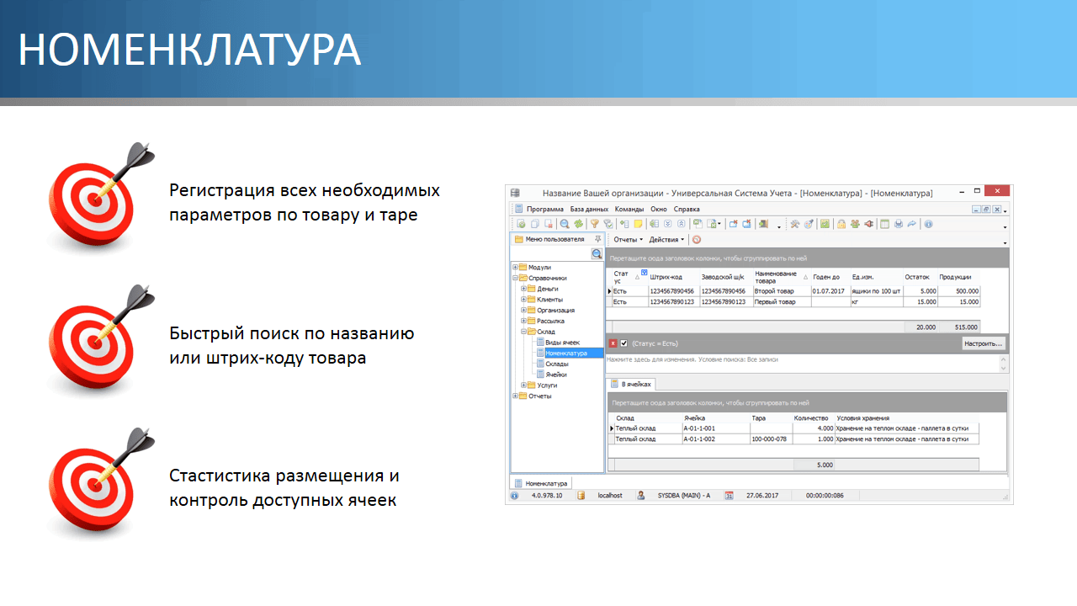Viewport: 1077px width, 606px height.
Task: Click the red round icon next to Действия
Action: tap(696, 240)
